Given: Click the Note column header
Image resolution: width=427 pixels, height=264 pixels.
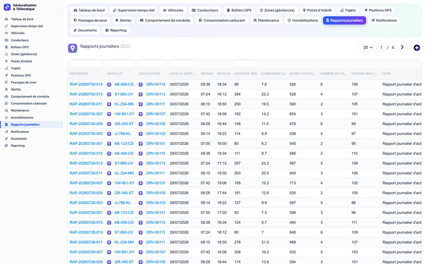Looking at the screenshot, I should [x=386, y=74].
